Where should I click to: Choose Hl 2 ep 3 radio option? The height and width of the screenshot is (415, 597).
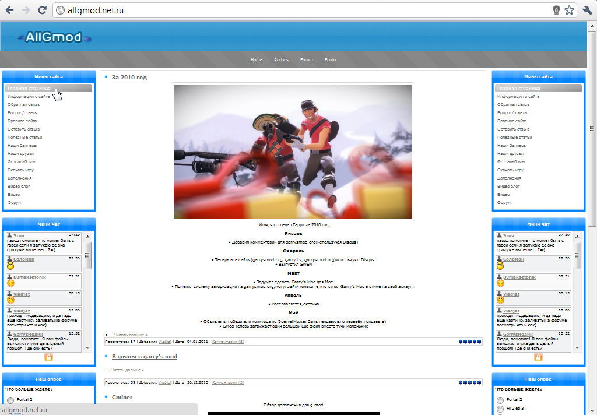(500, 409)
